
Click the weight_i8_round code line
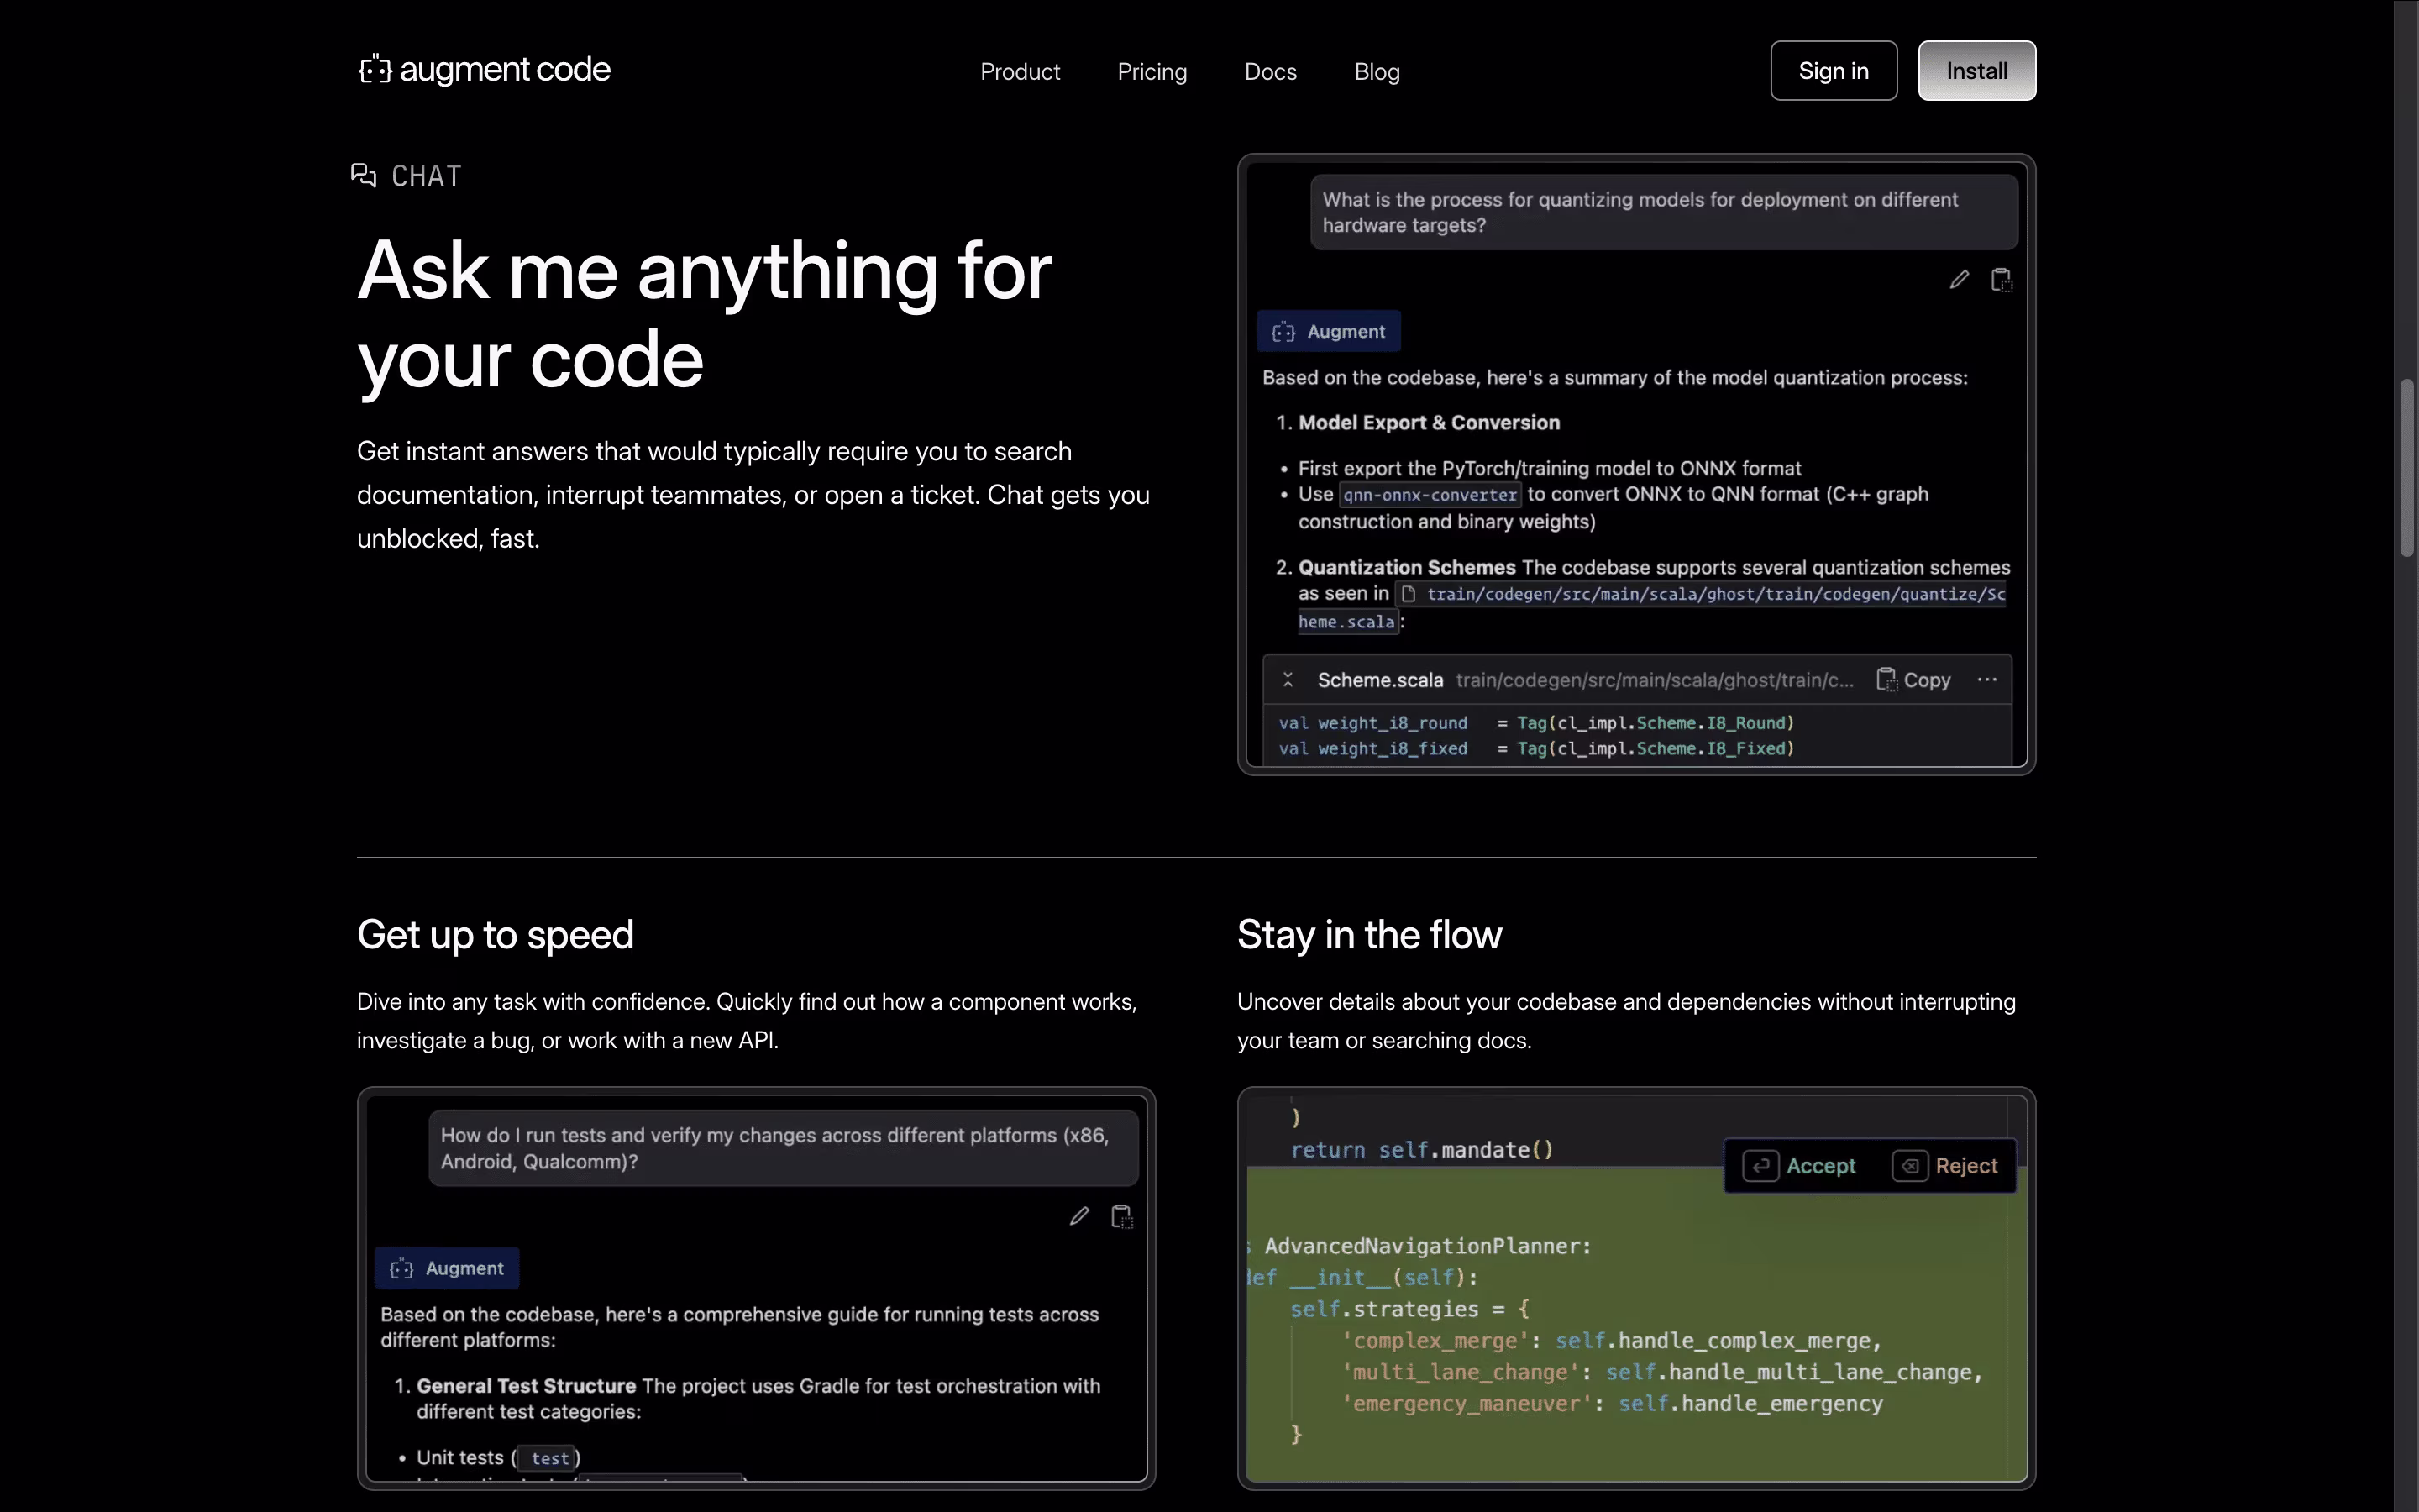pos(1536,723)
